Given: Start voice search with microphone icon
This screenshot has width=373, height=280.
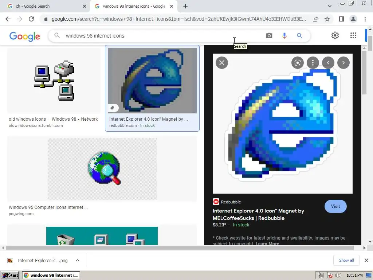Looking at the screenshot, I should (284, 36).
